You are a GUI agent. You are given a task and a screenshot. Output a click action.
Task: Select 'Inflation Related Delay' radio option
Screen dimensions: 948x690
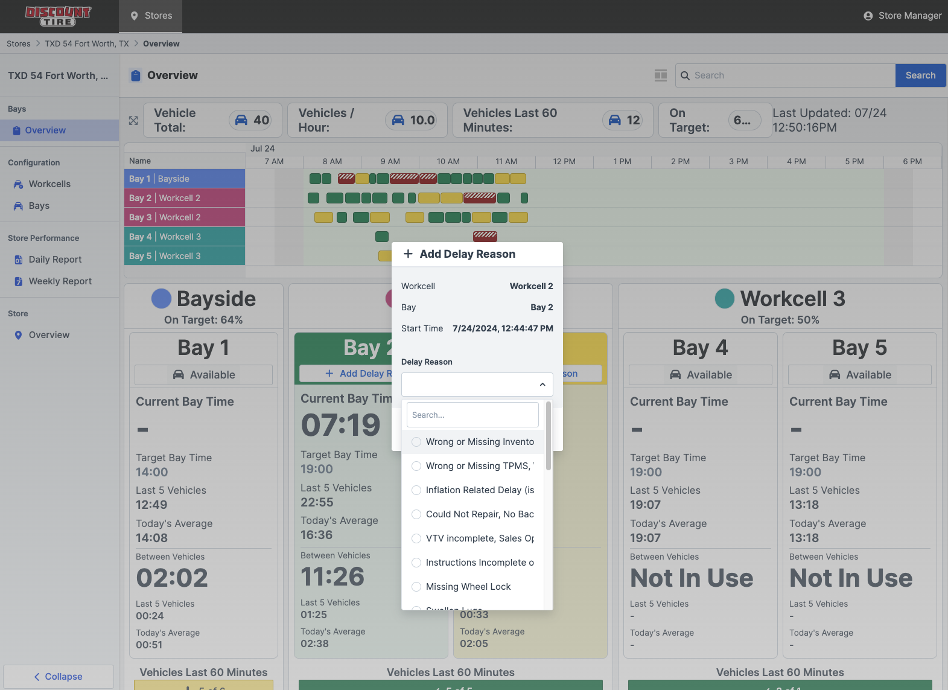coord(416,490)
